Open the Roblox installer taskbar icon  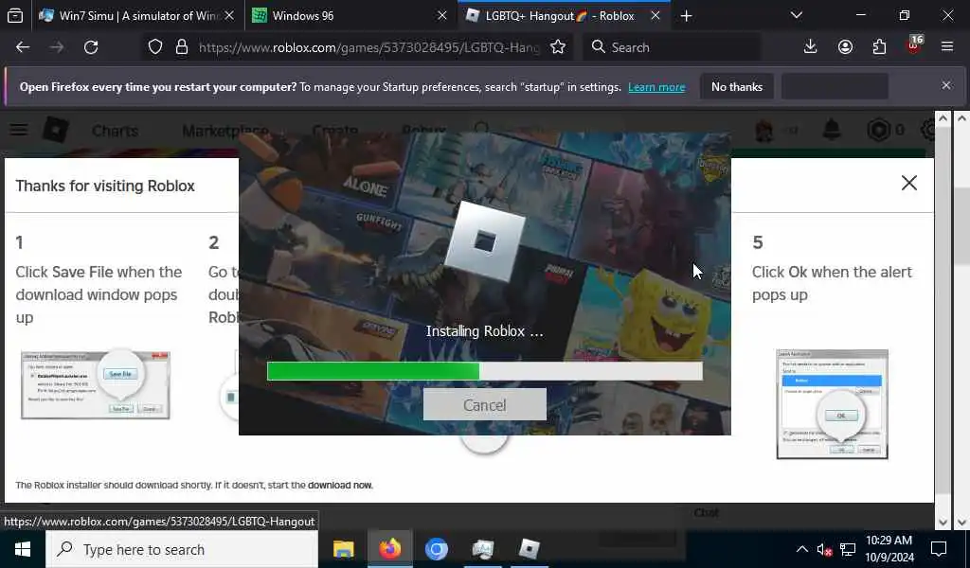pyautogui.click(x=529, y=549)
